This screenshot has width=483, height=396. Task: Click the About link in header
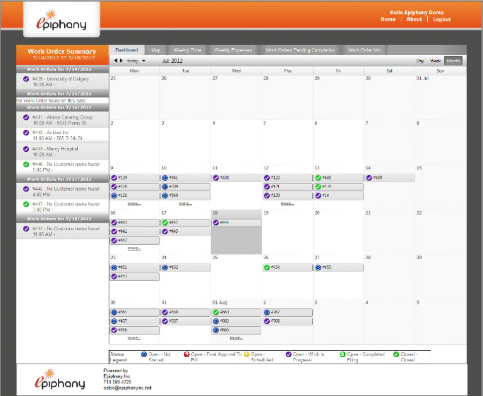click(414, 19)
